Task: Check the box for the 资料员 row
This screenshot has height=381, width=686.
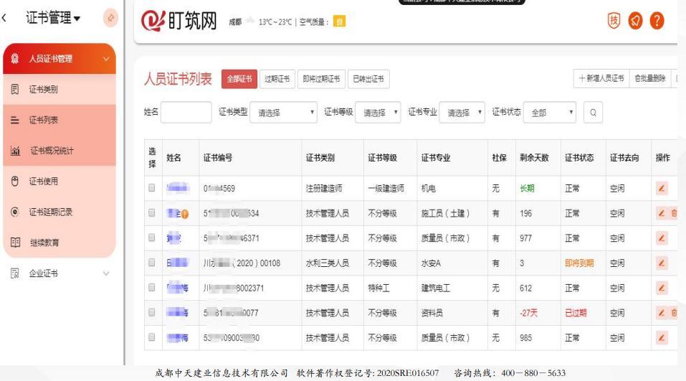Action: coord(152,313)
